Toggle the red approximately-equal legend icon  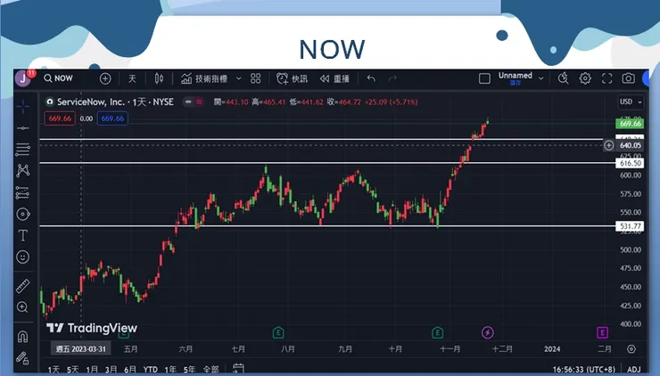[x=199, y=102]
